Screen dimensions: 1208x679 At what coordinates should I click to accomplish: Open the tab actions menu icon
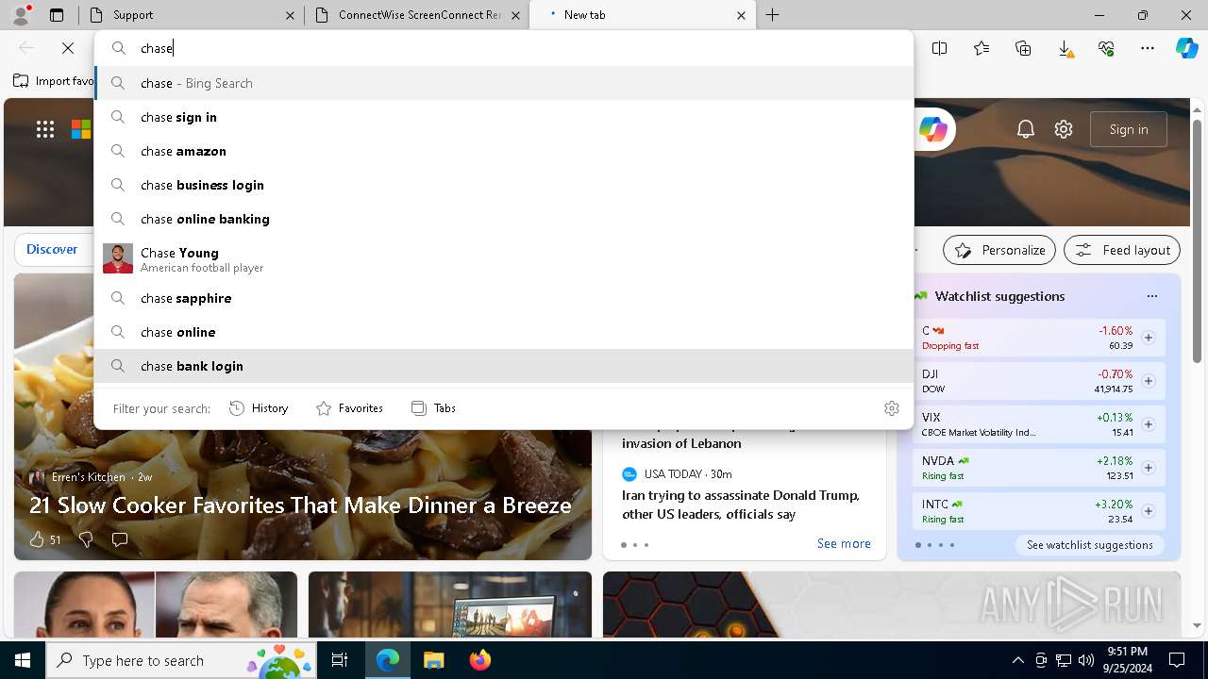57,15
